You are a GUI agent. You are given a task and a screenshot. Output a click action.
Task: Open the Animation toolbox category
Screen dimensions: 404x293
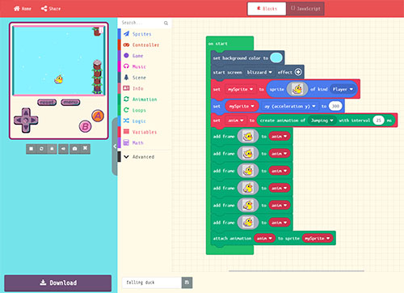pyautogui.click(x=145, y=100)
